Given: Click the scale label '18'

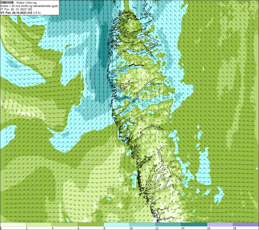Looking at the screenshot, I should click(x=234, y=228).
